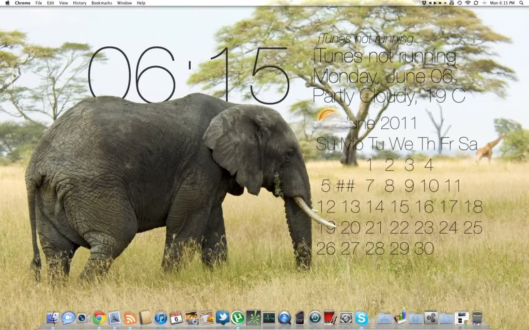Screen dimensions: 529x330
Task: Click the partly cloudy weather icon
Action: click(332, 120)
